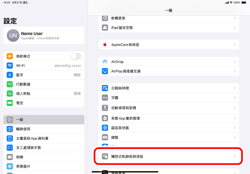Open 觸控式軌跡板與滑鼠 settings
Image resolution: width=250 pixels, height=174 pixels.
tap(169, 156)
